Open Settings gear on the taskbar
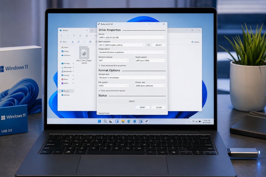 pyautogui.click(x=135, y=121)
